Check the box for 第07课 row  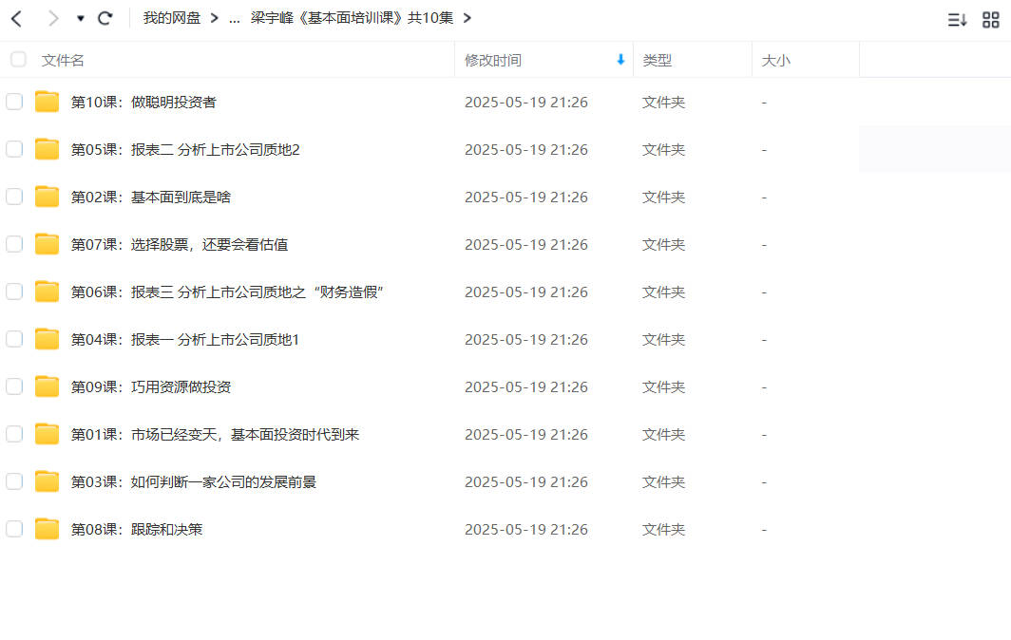[14, 244]
